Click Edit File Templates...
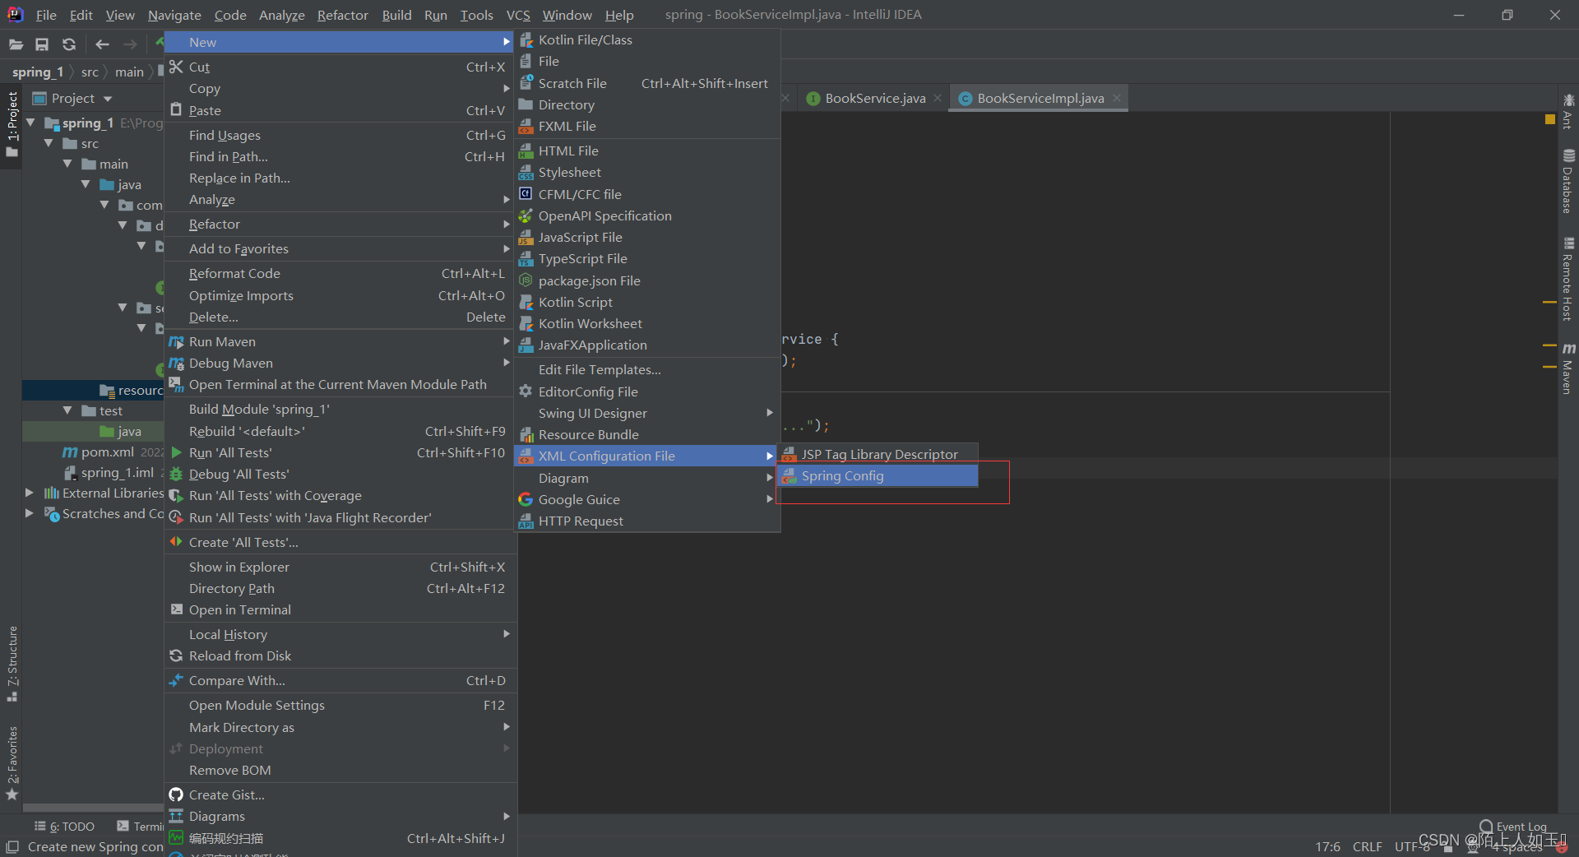This screenshot has width=1579, height=857. click(x=647, y=369)
